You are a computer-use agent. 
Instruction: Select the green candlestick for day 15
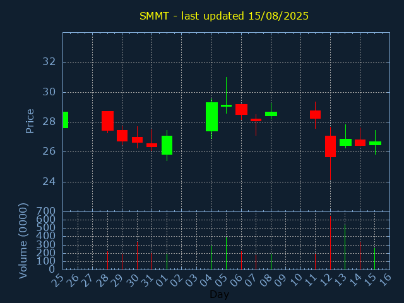(375, 143)
